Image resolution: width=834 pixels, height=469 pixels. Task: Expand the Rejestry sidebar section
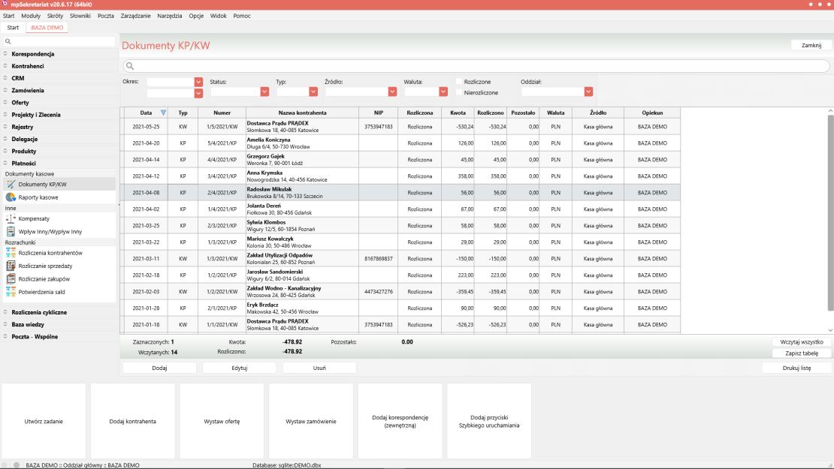point(5,127)
